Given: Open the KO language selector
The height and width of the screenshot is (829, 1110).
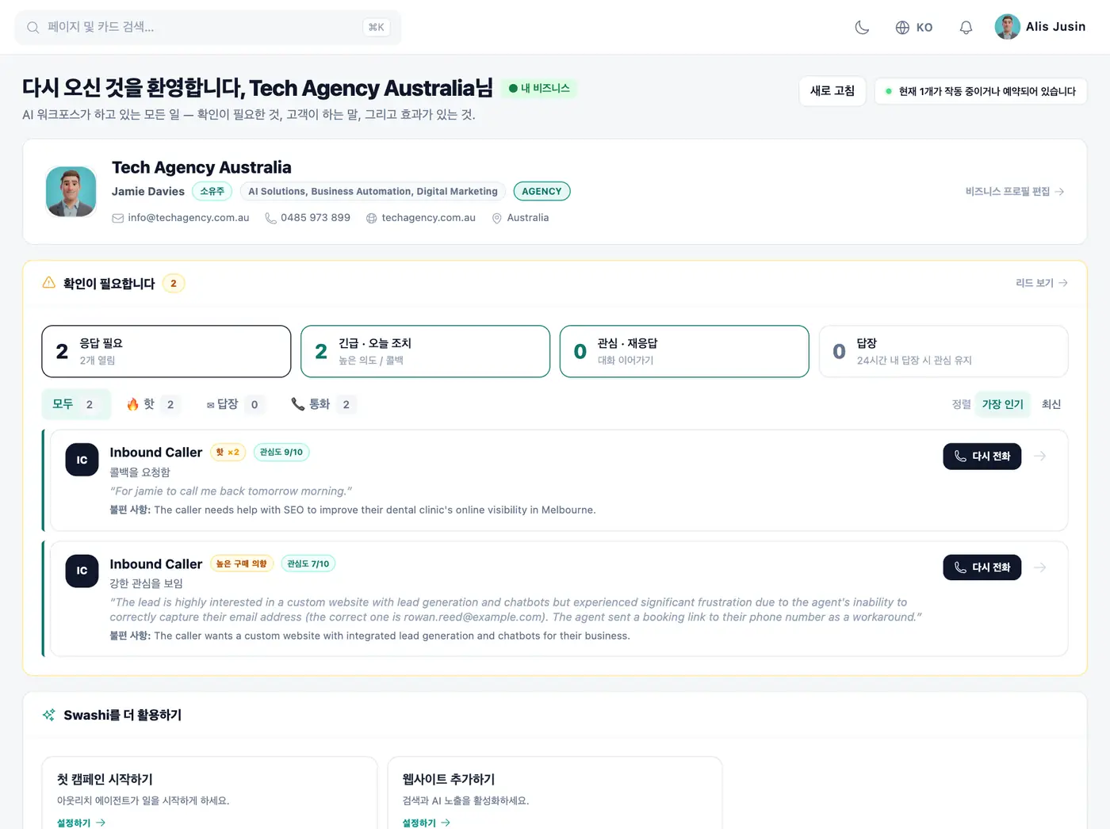Looking at the screenshot, I should point(913,28).
